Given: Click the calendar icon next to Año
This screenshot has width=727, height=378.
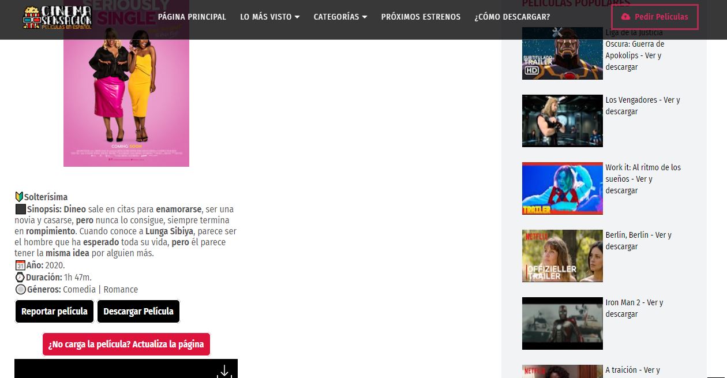Looking at the screenshot, I should [20, 265].
